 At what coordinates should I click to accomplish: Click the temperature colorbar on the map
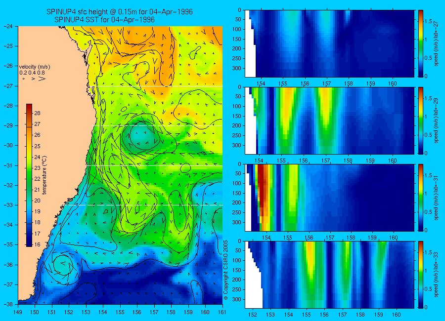click(29, 175)
